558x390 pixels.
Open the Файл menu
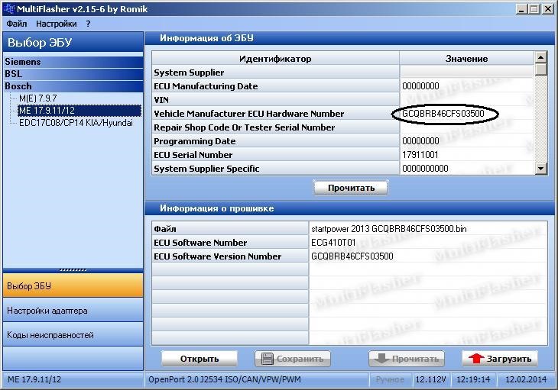pyautogui.click(x=16, y=24)
